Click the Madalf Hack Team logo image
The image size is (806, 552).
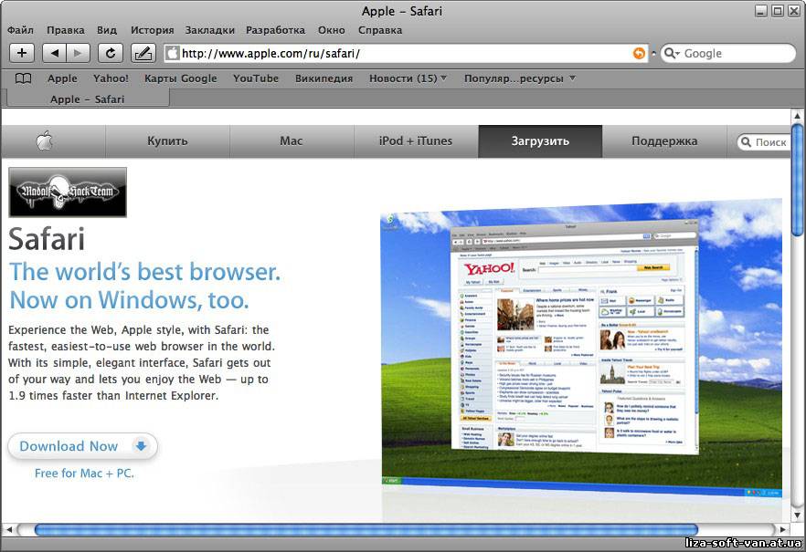68,193
